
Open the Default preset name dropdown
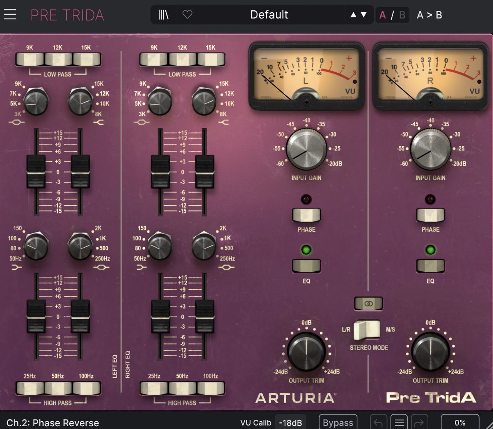269,15
